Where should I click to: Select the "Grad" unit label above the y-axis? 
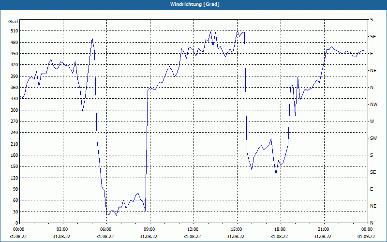[13, 22]
